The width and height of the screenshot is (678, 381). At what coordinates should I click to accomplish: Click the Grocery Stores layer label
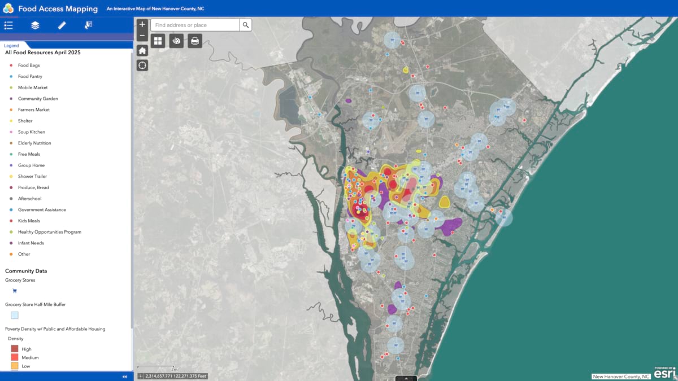[20, 280]
